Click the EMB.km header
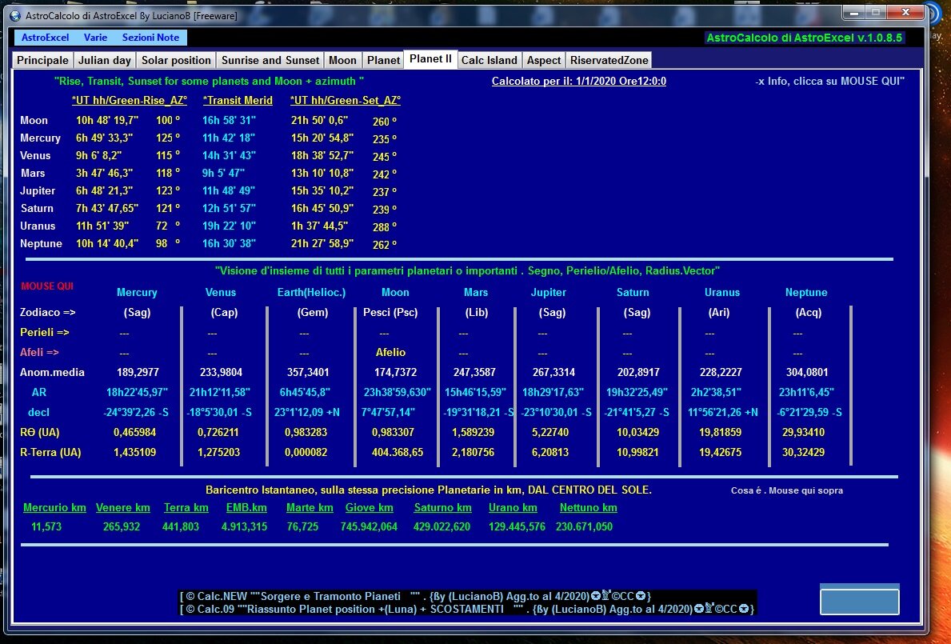951x644 pixels. [x=246, y=507]
